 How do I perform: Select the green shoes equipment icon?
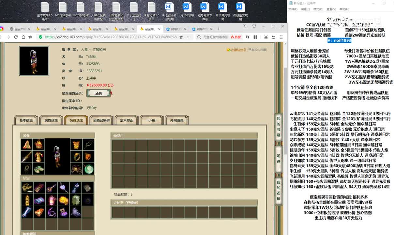coord(39,169)
